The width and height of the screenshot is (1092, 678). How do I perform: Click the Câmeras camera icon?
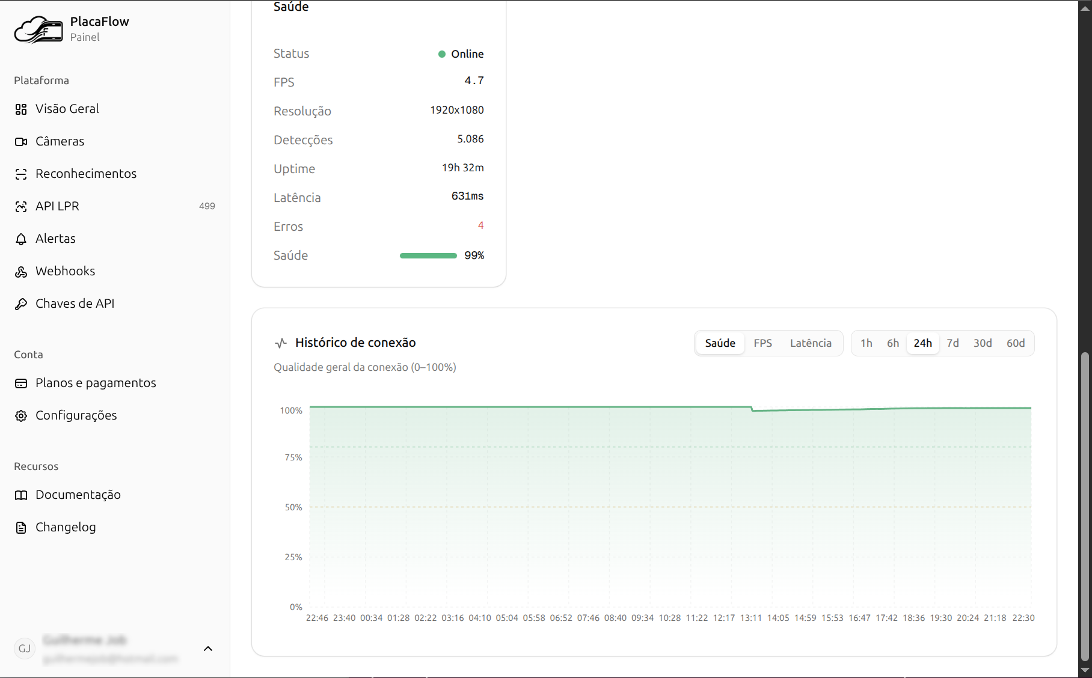point(21,142)
